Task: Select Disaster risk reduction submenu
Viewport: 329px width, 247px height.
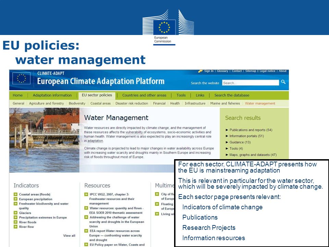Action: click(132, 103)
